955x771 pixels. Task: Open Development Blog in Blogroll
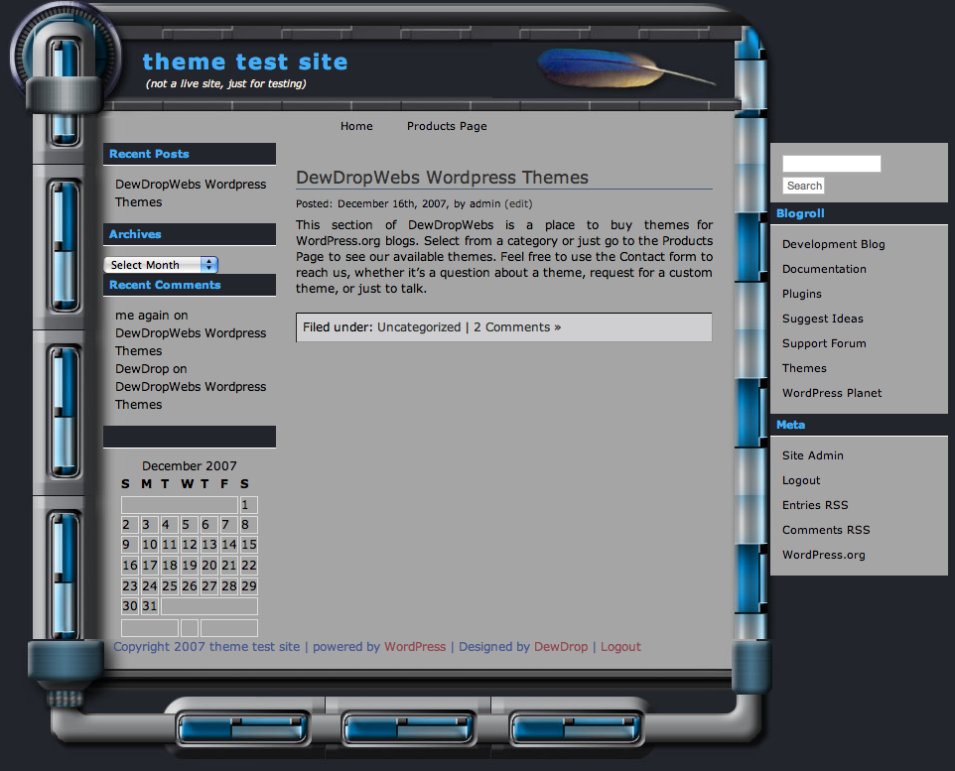(x=833, y=244)
